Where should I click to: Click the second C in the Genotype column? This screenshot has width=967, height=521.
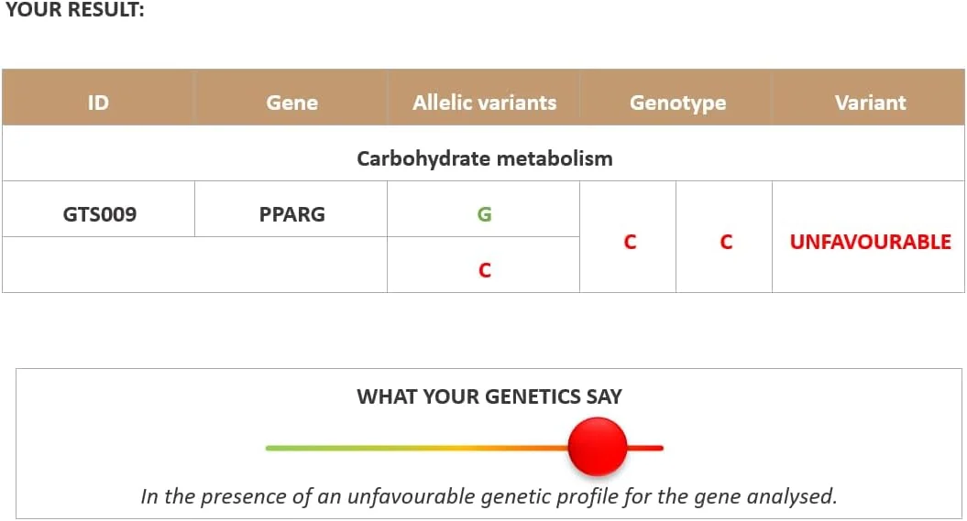tap(725, 242)
